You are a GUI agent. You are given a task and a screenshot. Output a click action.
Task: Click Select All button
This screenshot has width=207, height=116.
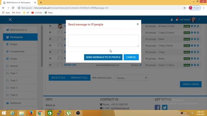[58, 78]
